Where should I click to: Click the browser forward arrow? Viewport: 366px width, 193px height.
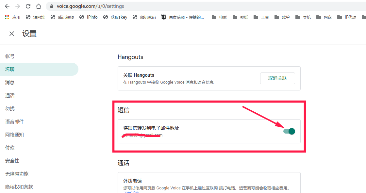pos(18,6)
